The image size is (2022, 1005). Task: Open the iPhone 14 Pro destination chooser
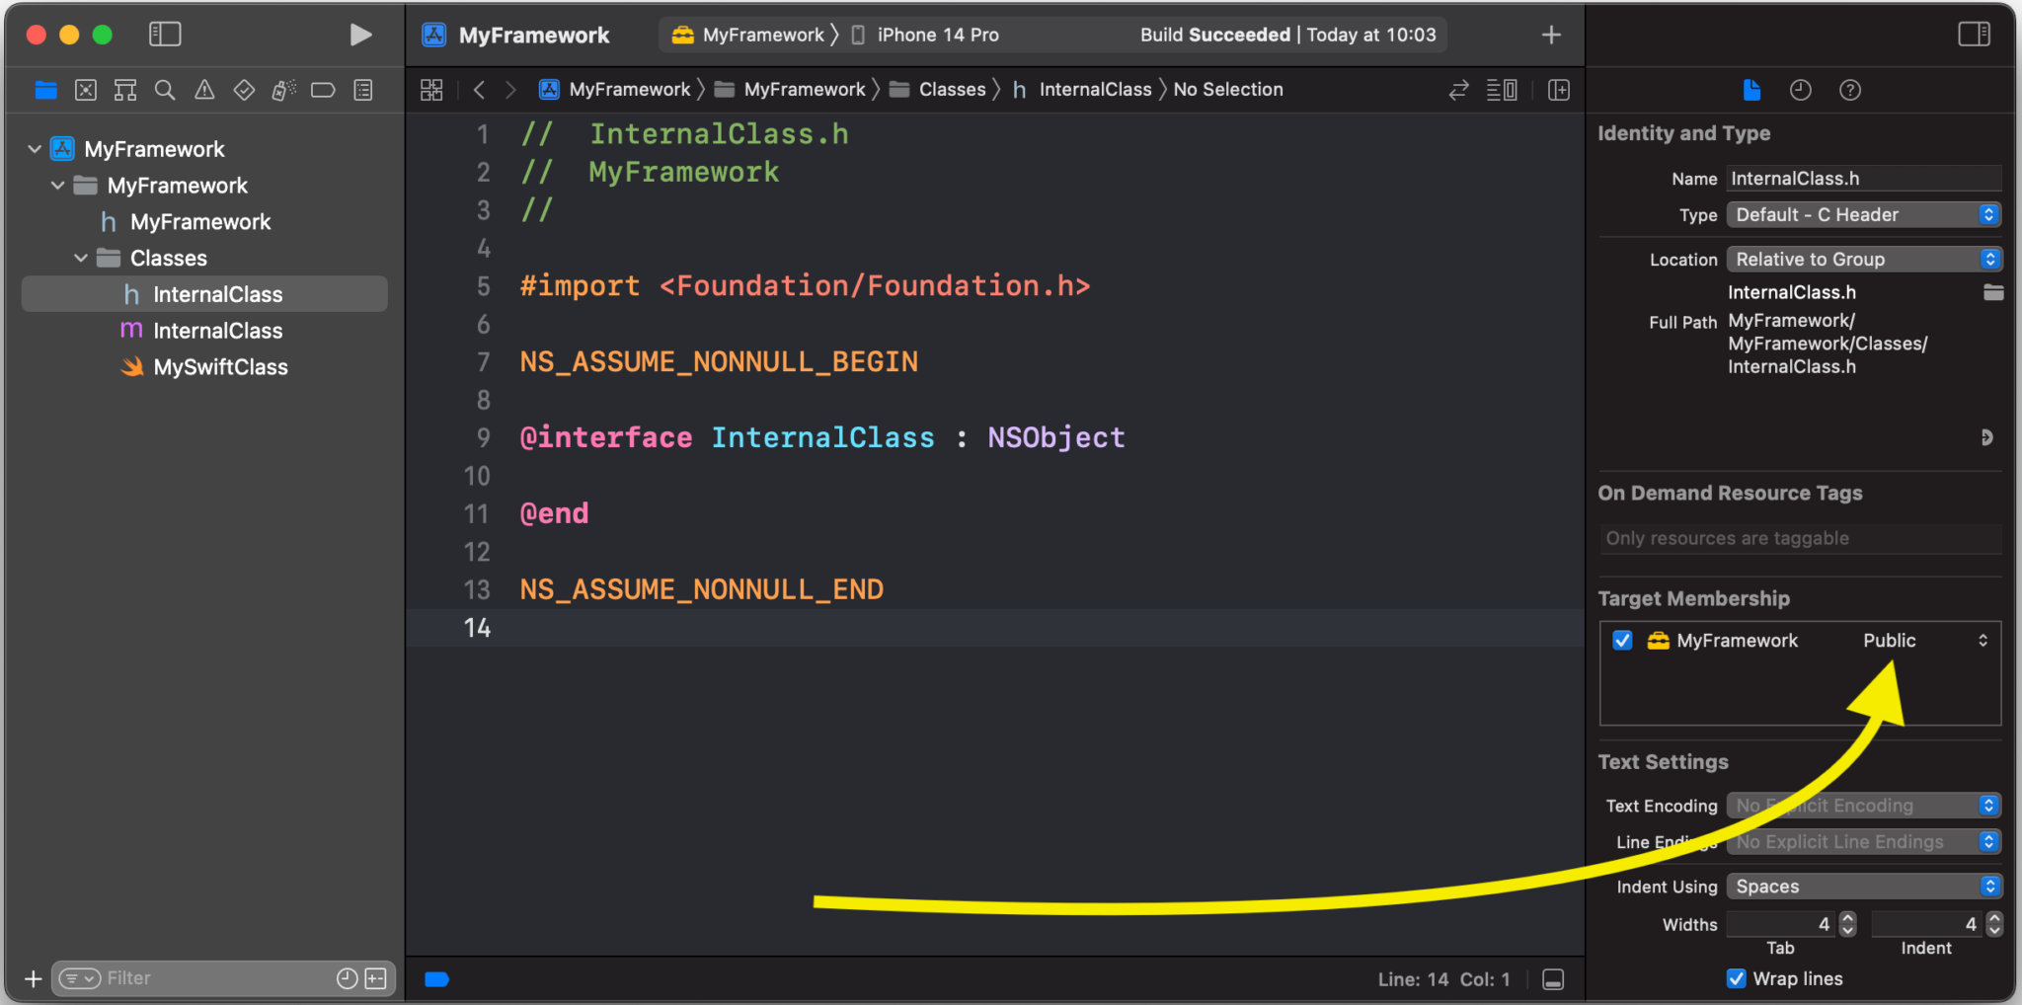(936, 34)
